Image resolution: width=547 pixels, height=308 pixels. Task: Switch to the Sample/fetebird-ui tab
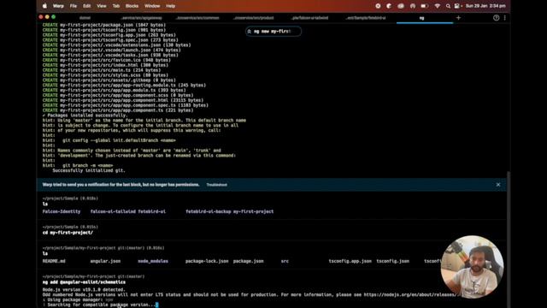point(366,18)
